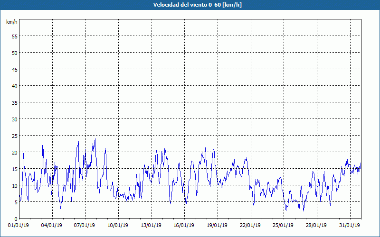This screenshot has width=380, height=237.
Task: Select the y-axis value 0
Action: pos(16,219)
